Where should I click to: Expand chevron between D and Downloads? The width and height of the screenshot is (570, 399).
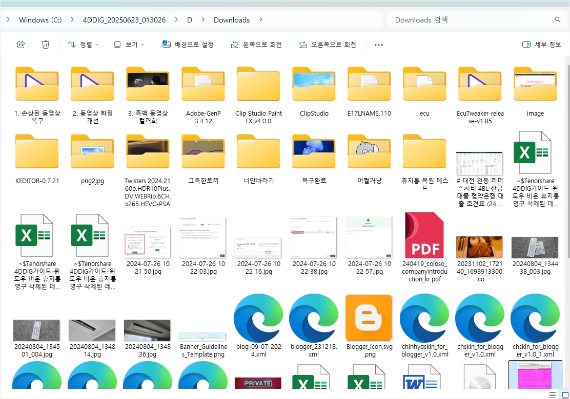[x=203, y=19]
